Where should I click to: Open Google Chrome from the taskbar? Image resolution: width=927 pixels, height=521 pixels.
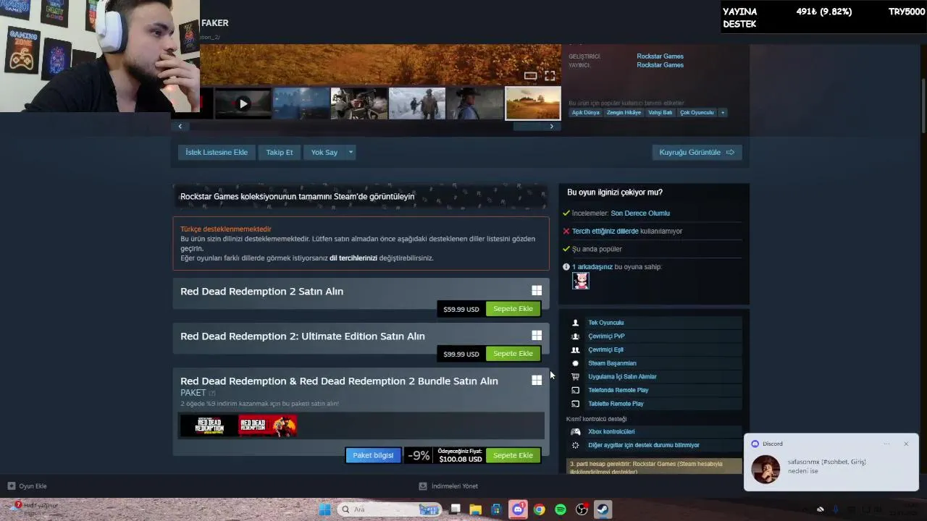tap(539, 509)
